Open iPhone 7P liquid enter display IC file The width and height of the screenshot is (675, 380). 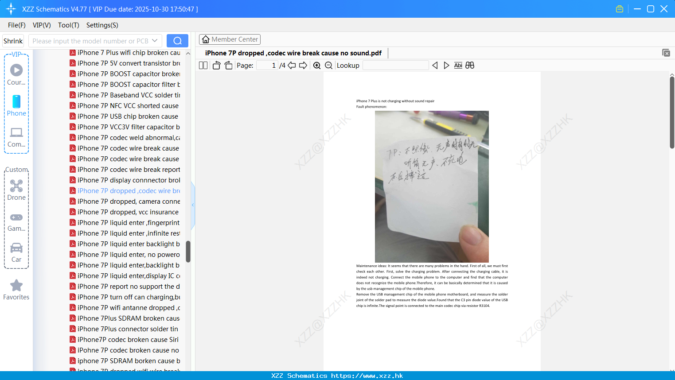[x=125, y=276]
